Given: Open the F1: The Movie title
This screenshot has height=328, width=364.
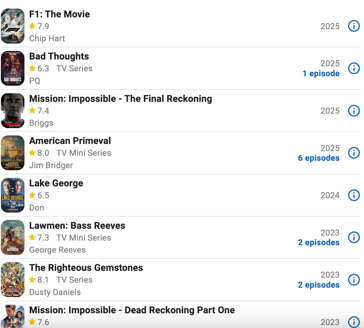Looking at the screenshot, I should point(59,14).
